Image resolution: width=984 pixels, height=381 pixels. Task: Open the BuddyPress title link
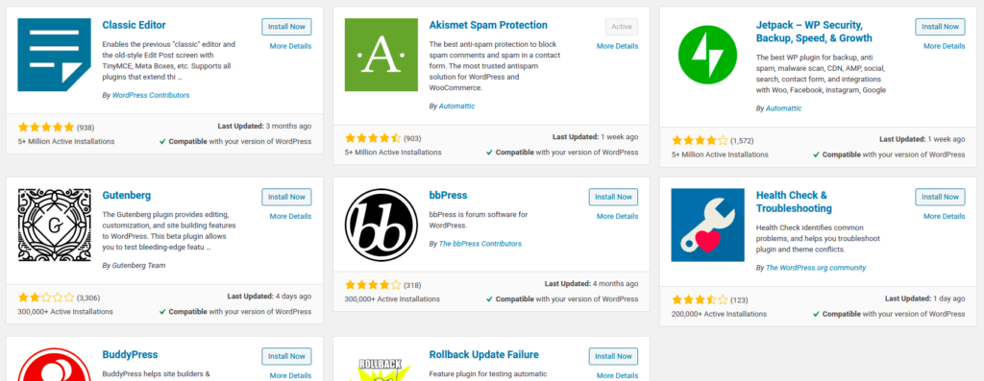(130, 355)
